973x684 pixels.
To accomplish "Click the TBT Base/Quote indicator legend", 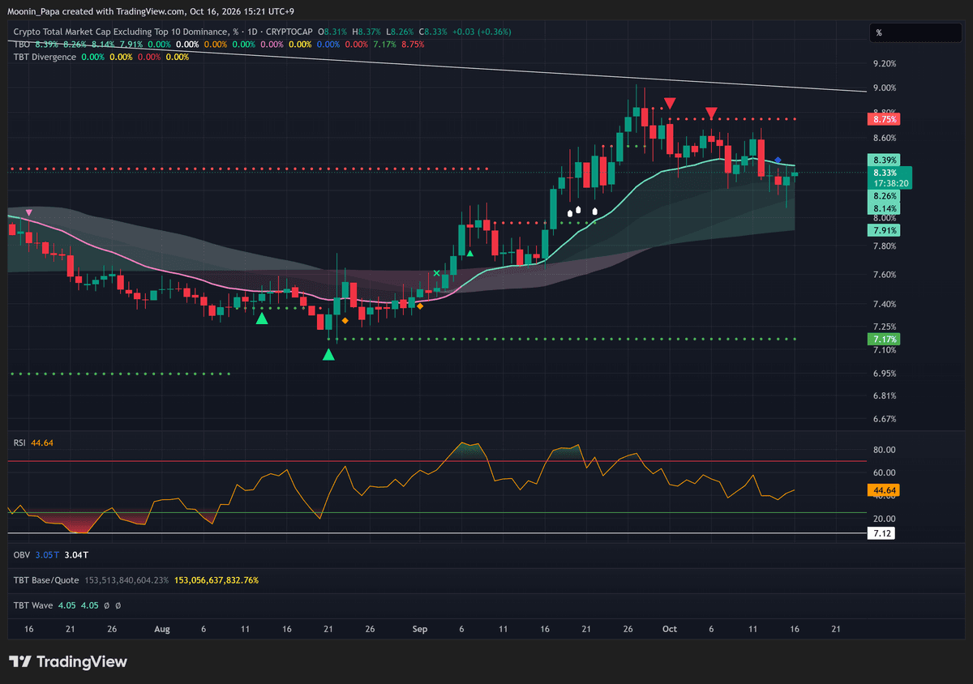I will tap(47, 580).
